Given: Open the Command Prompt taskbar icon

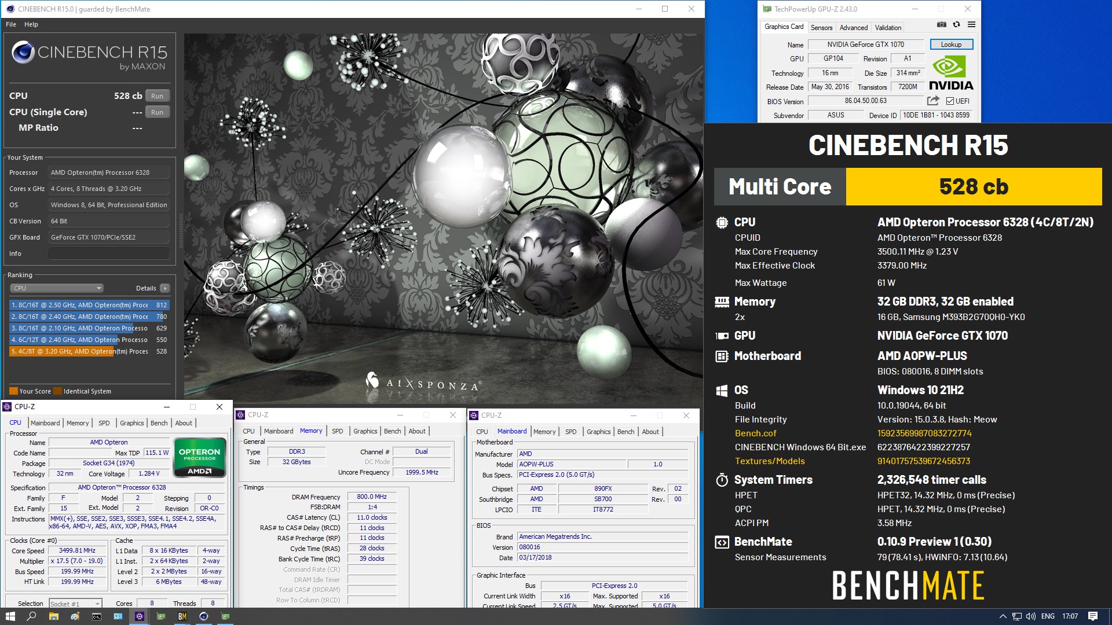Looking at the screenshot, I should [x=97, y=616].
